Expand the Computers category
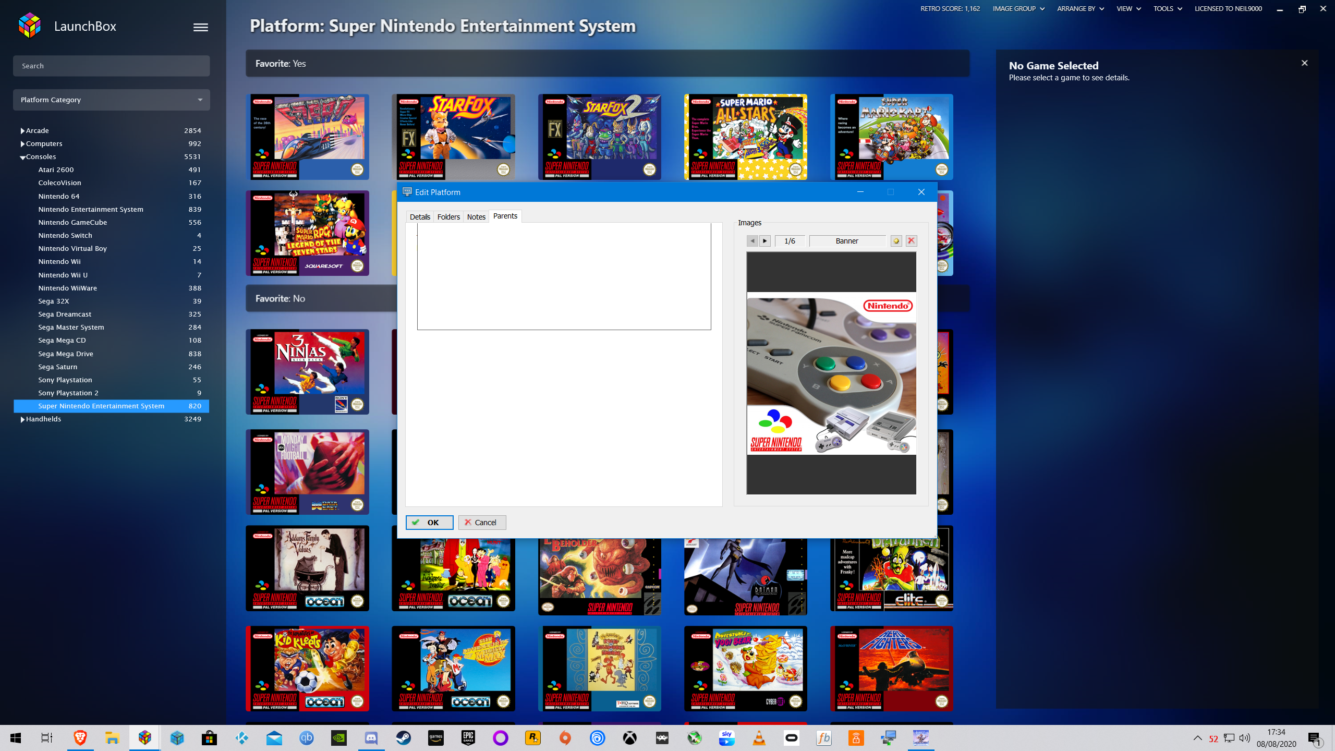 coord(22,144)
